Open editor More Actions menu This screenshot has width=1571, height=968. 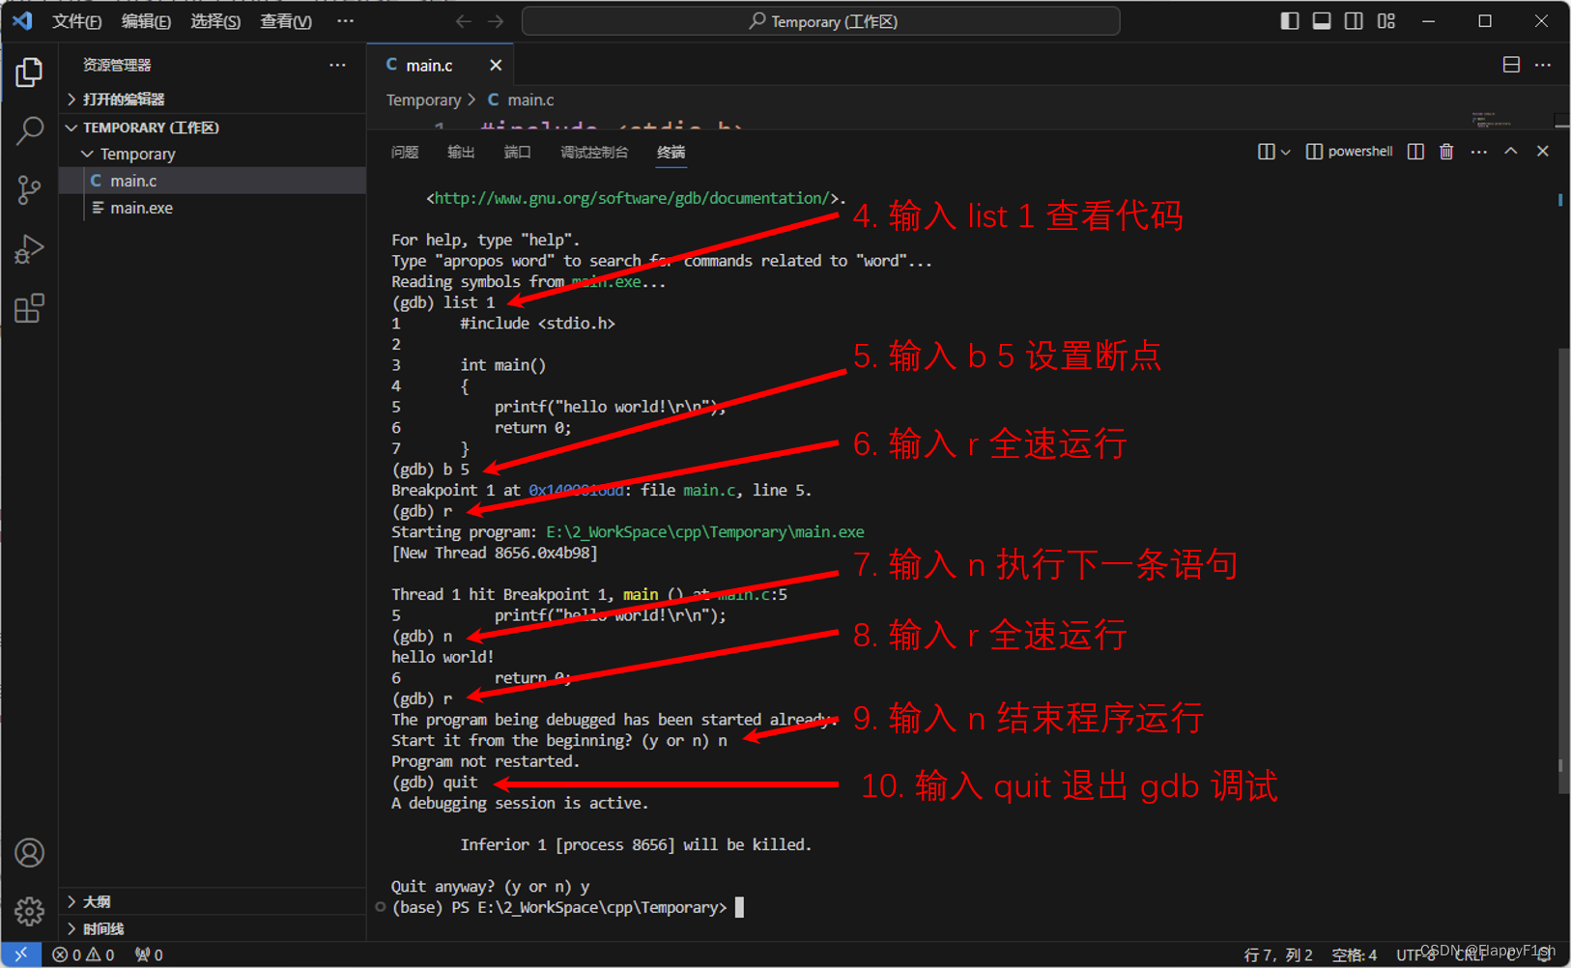[x=1543, y=65]
